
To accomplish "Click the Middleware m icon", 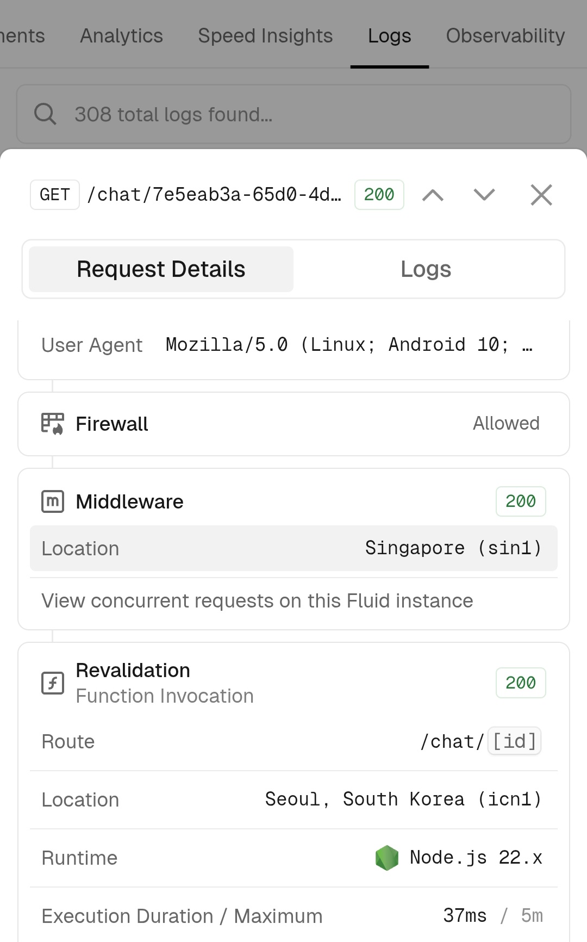I will pyautogui.click(x=53, y=501).
